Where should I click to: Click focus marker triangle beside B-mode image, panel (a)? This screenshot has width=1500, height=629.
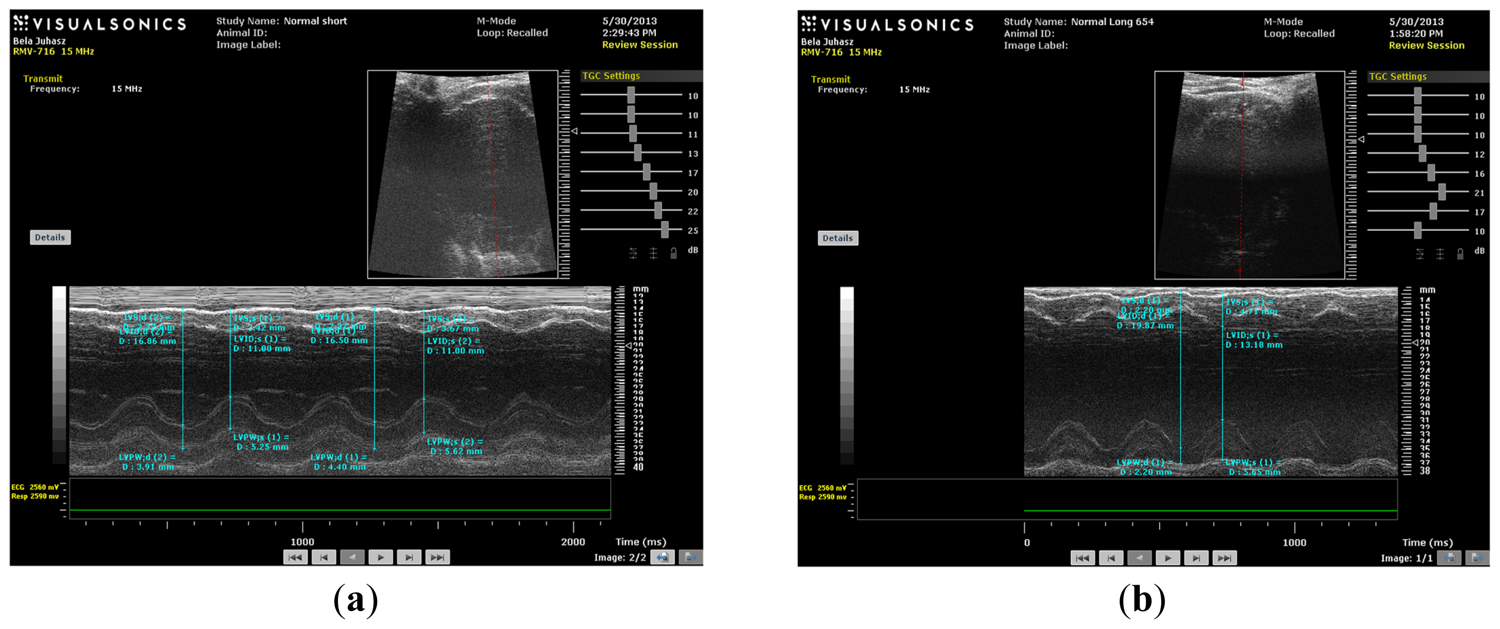click(574, 131)
